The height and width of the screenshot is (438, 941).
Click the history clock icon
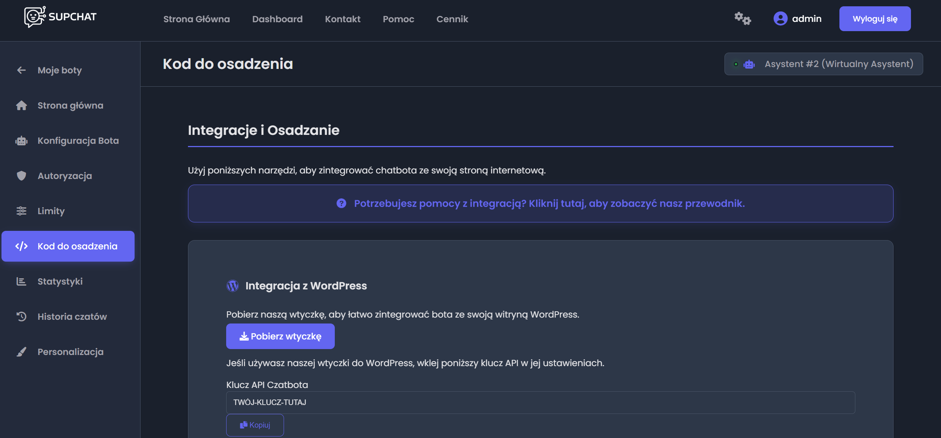pos(22,316)
